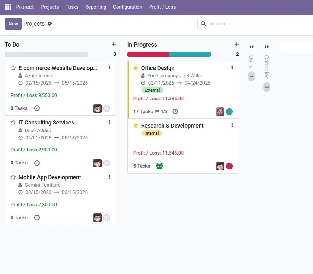313x274 pixels.
Task: Click activity clock on Mobile App Development card
Action: (37, 217)
